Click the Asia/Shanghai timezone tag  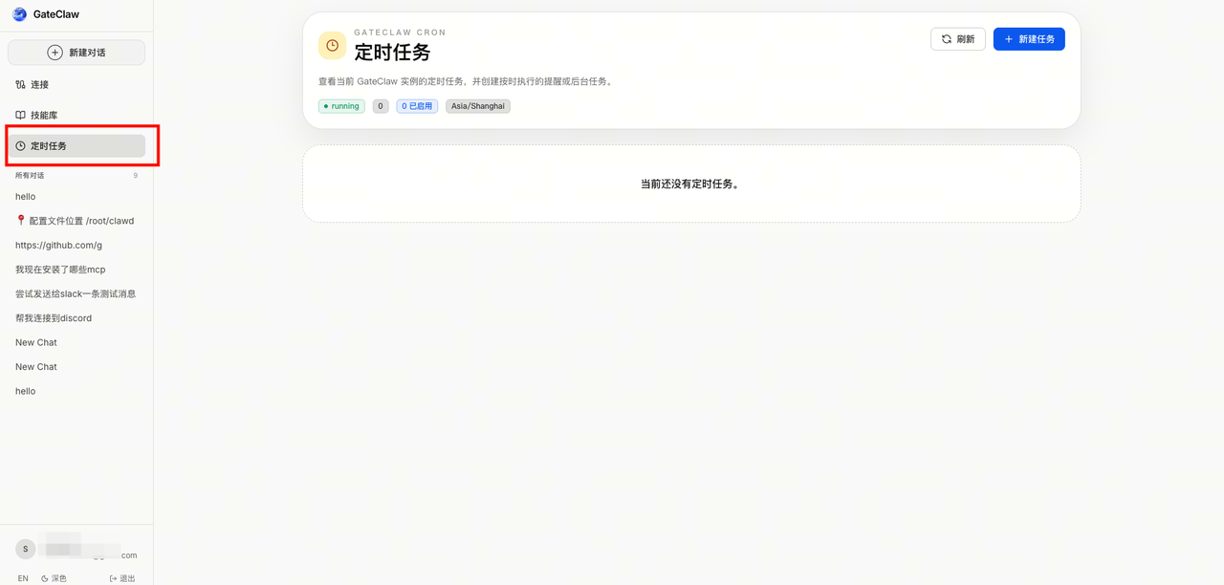[477, 106]
